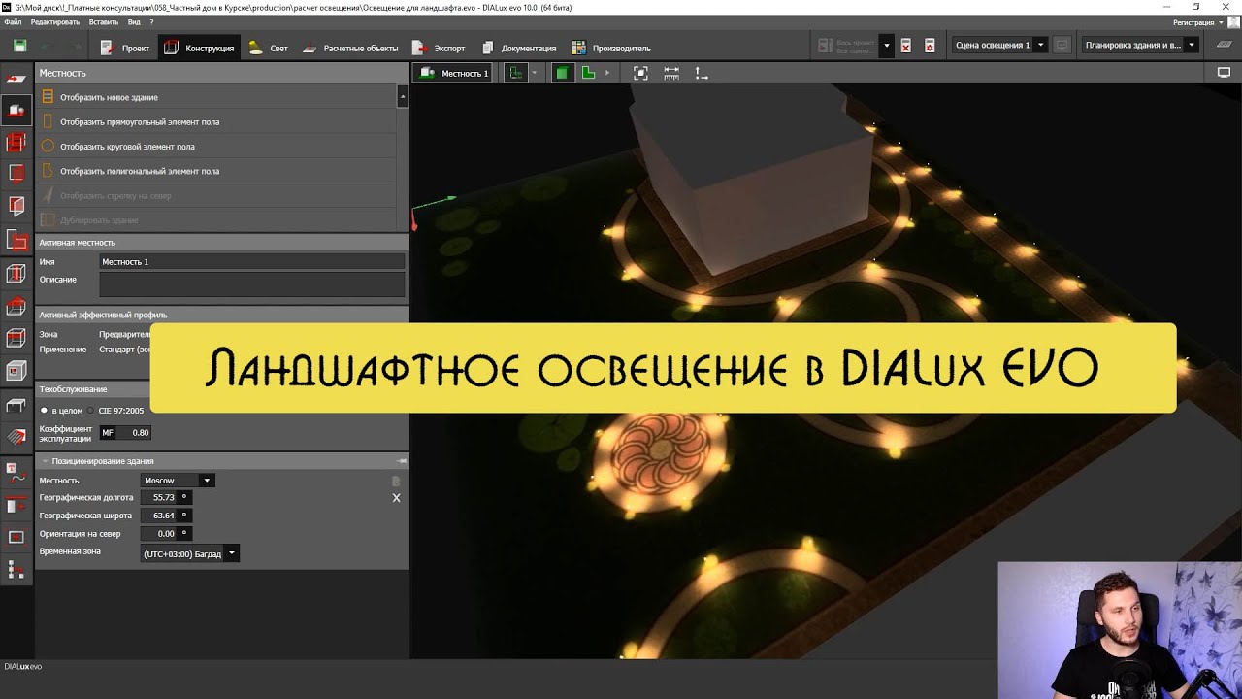
Task: Switch to floor plan view icon
Action: [588, 73]
